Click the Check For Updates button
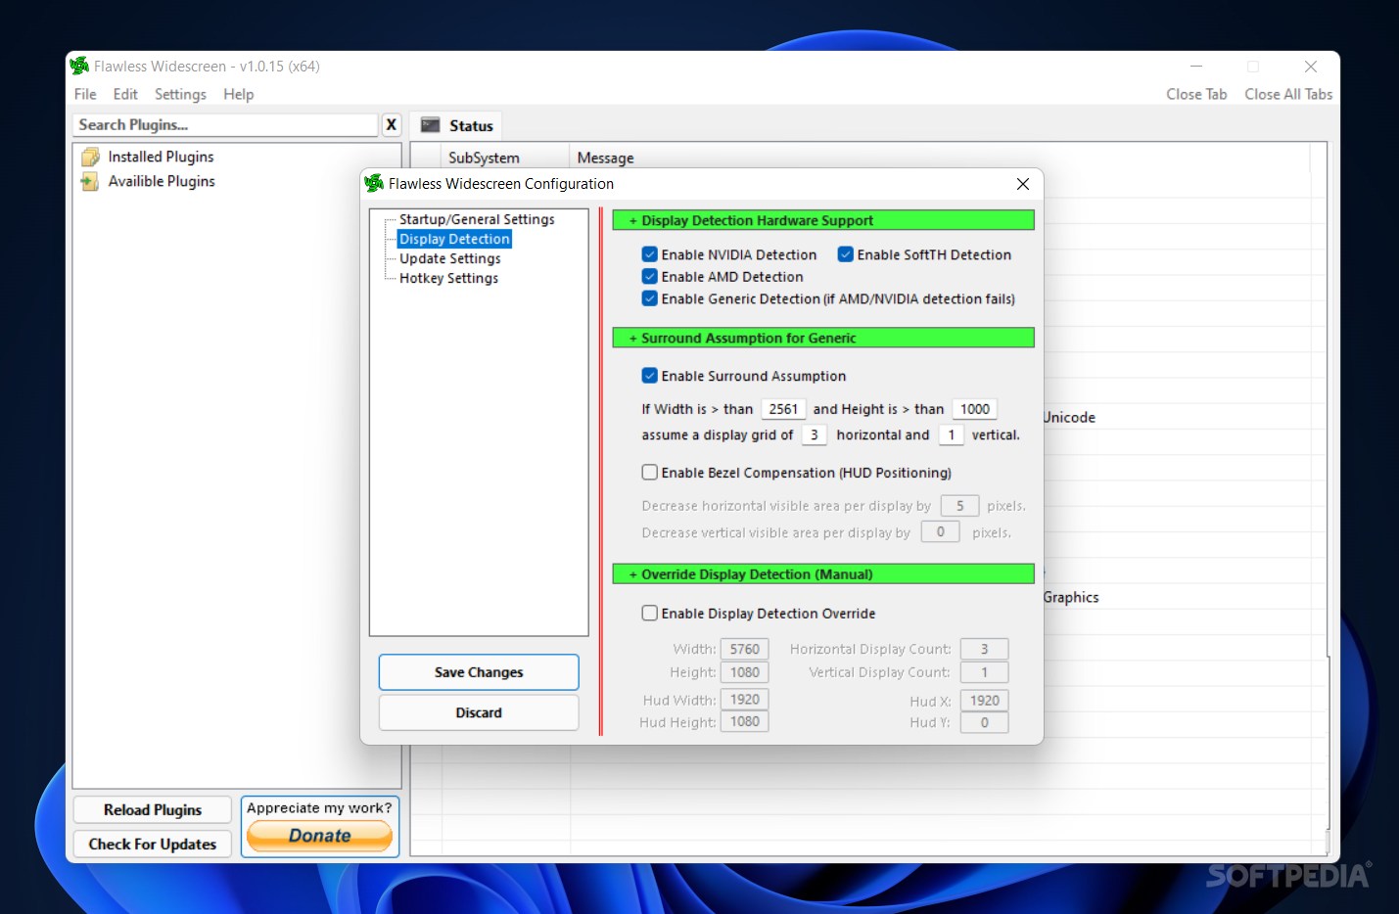The width and height of the screenshot is (1399, 914). (153, 844)
